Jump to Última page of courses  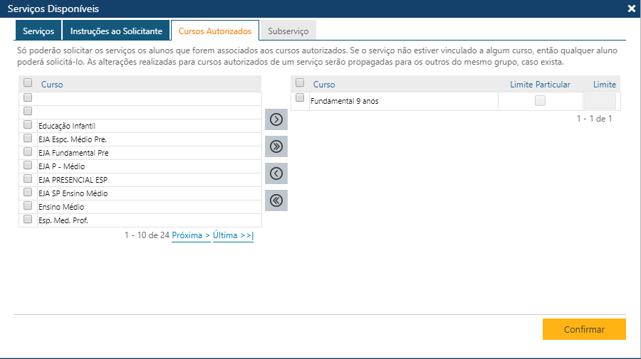click(233, 235)
